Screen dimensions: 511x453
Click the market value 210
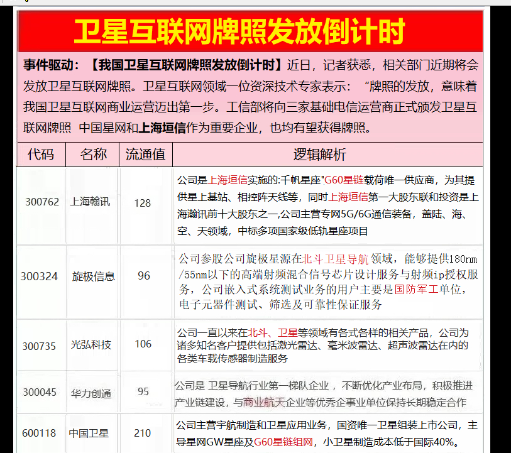[143, 433]
